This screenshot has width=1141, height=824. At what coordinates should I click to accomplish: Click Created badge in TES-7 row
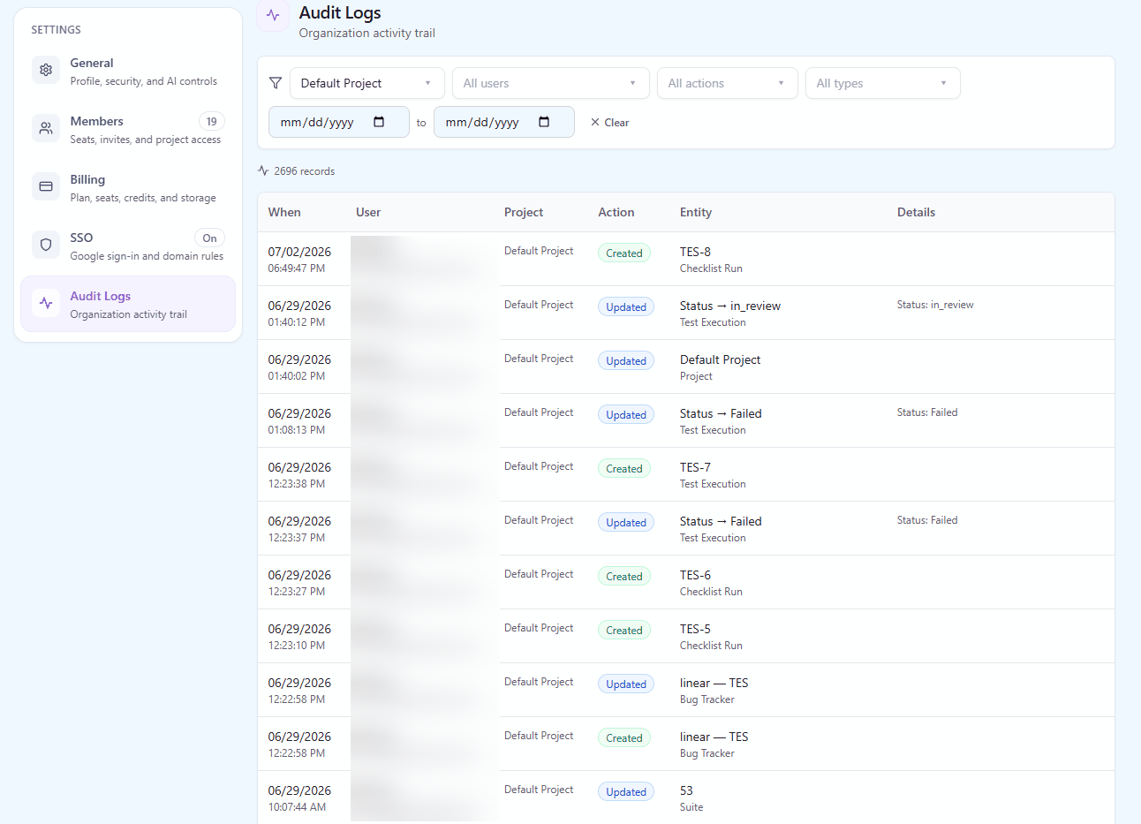coord(624,468)
